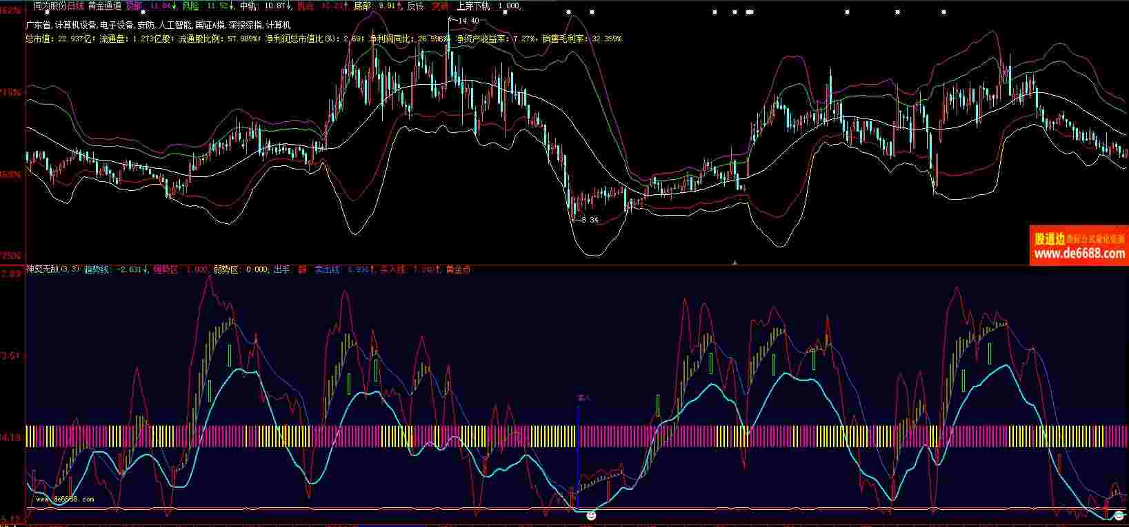
Task: Click the smiley face marker at bottom right
Action: click(x=1119, y=515)
